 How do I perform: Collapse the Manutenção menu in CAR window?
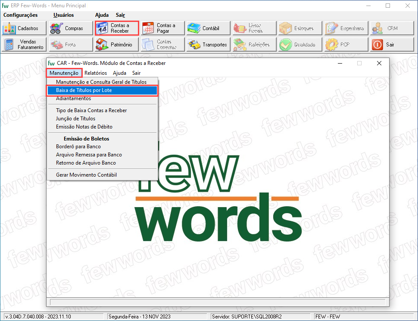pos(64,73)
